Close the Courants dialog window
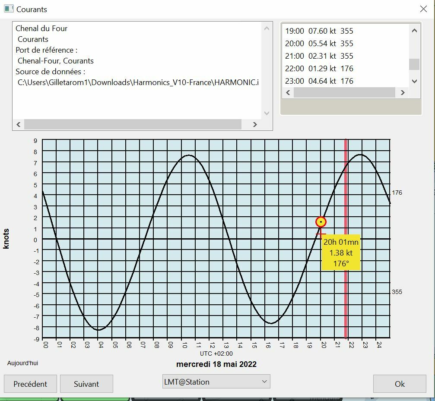Viewport: 435px width, 401px height. pyautogui.click(x=423, y=9)
